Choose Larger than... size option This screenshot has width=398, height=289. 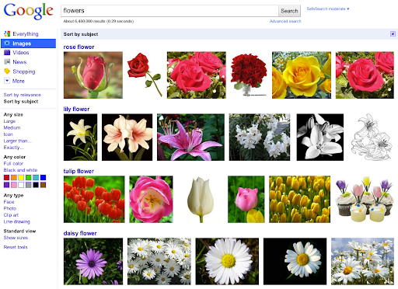[17, 141]
